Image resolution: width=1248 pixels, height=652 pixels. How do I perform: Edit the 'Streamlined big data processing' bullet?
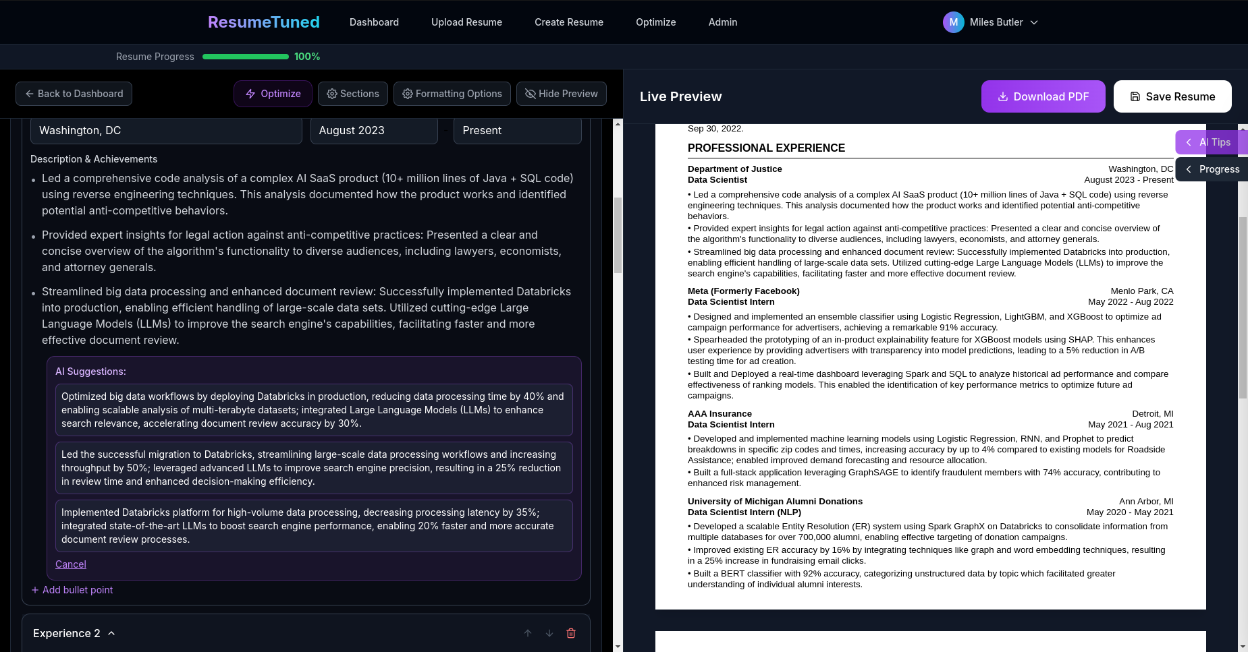[x=308, y=316]
